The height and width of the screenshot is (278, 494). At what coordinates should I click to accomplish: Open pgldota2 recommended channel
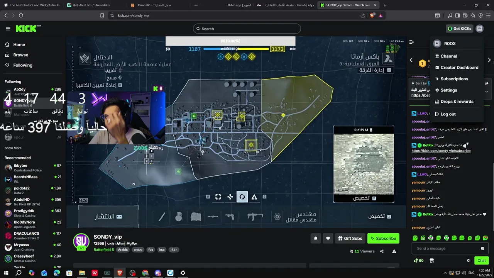tap(33, 190)
